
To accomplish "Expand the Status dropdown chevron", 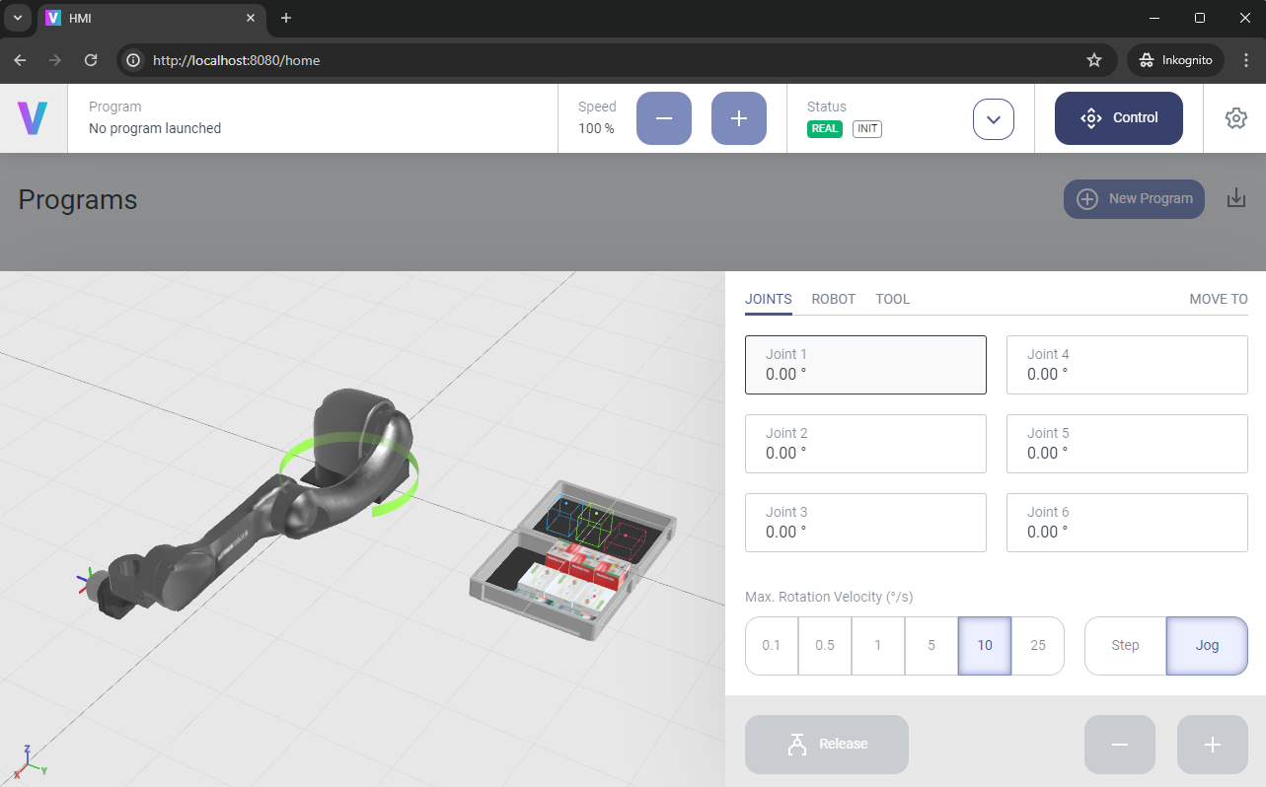I will 994,119.
